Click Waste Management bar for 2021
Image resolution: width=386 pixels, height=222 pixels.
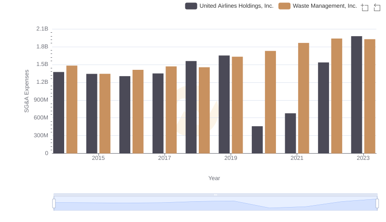tap(303, 98)
